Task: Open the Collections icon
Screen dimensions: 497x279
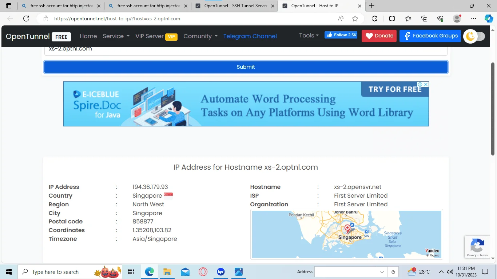Action: [x=424, y=19]
